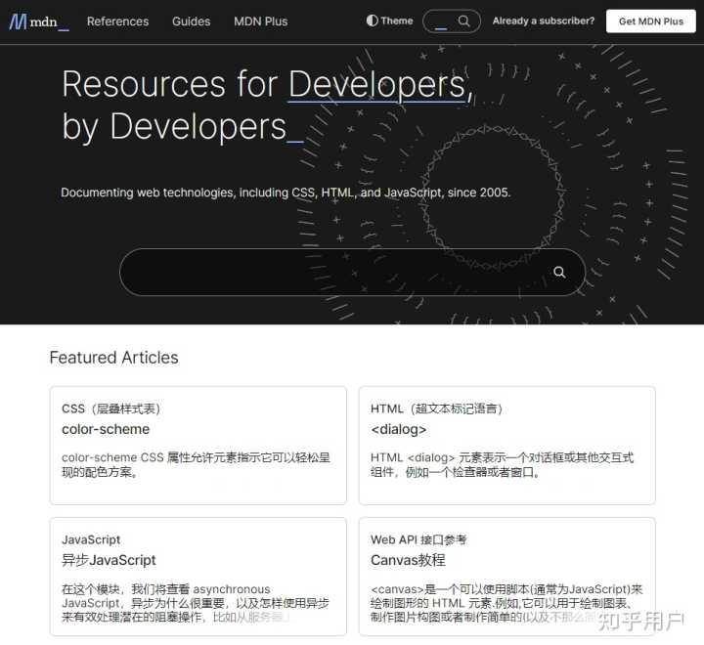The height and width of the screenshot is (645, 704).
Task: Click the large hero search box
Action: pos(352,272)
